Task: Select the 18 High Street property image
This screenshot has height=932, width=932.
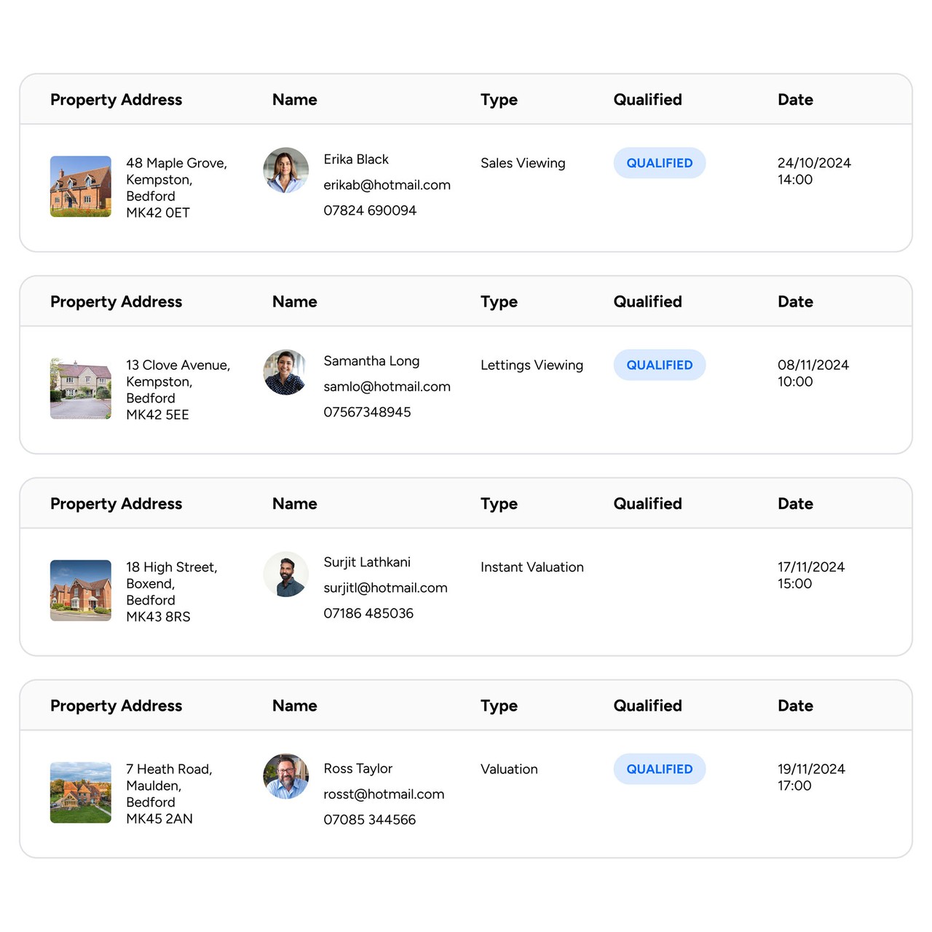Action: click(81, 591)
